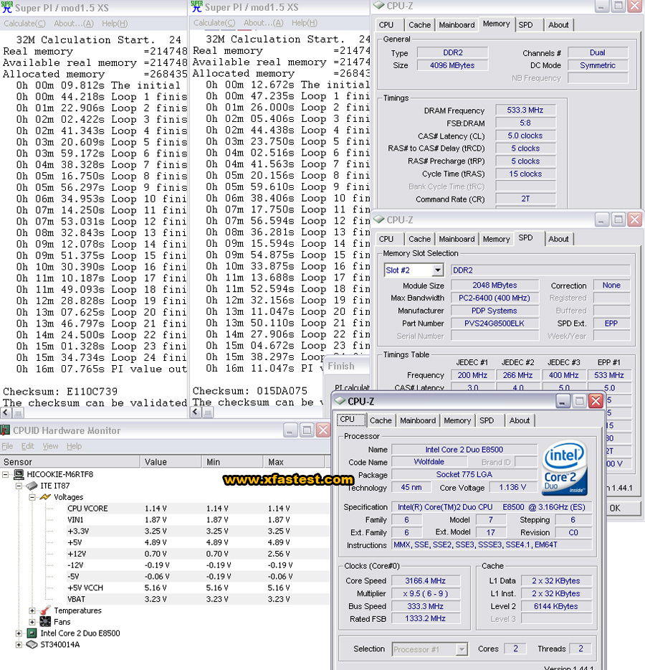Minimize the front CPU-Z window
645x670 pixels.
(562, 401)
